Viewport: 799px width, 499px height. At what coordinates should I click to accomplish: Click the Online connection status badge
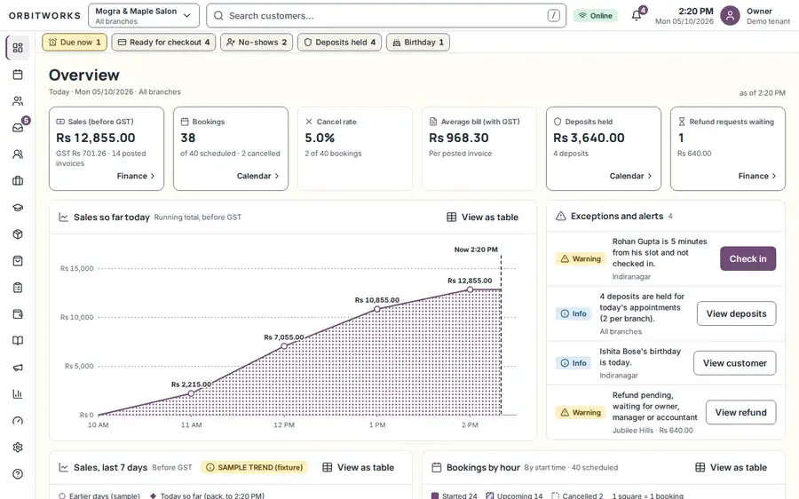pos(595,16)
